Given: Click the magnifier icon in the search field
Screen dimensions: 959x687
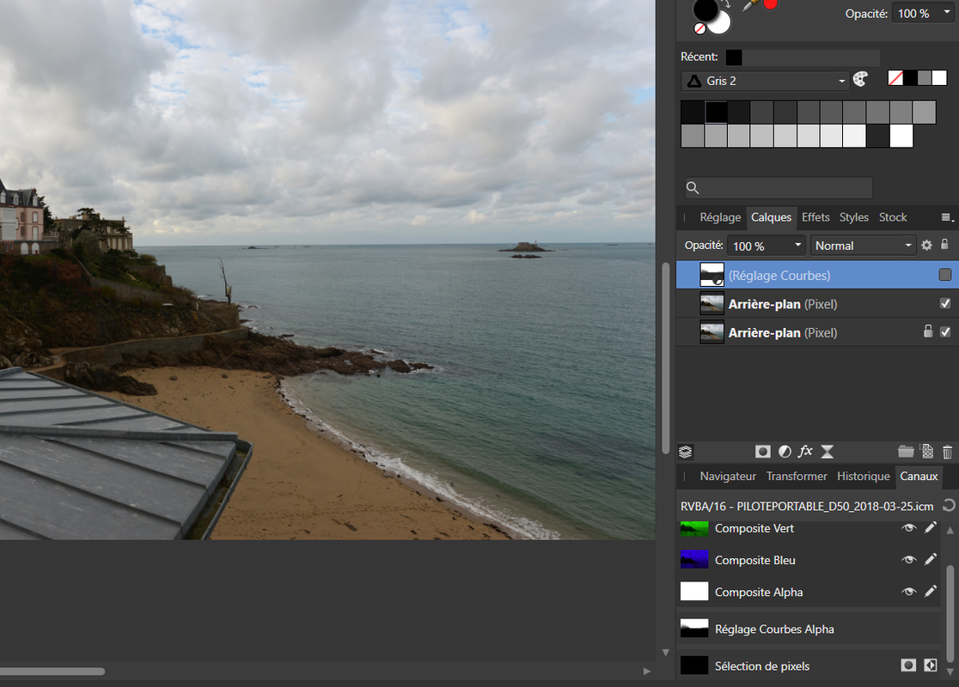Looking at the screenshot, I should [693, 188].
